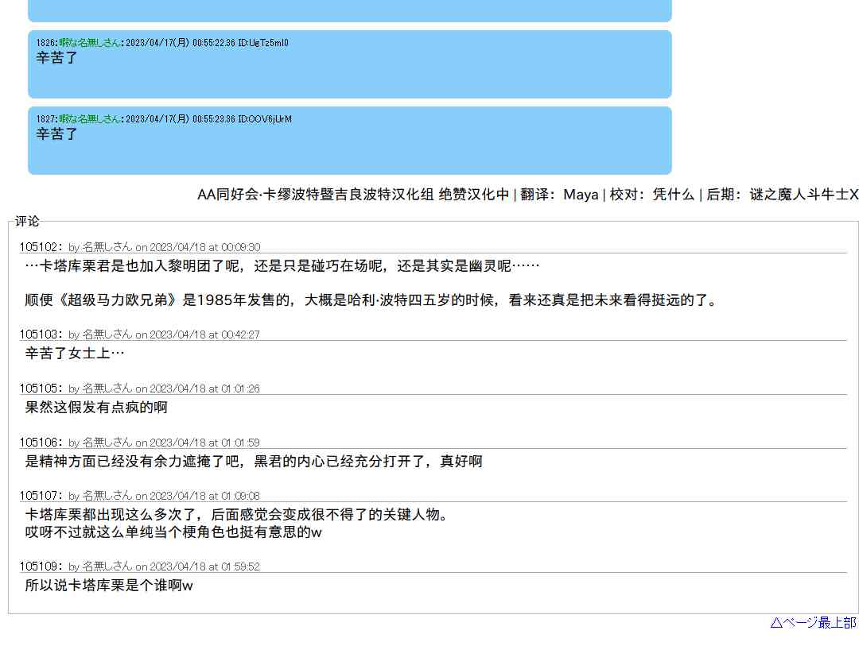The width and height of the screenshot is (859, 669).
Task: Click comment number 105105
Action: tap(40, 389)
